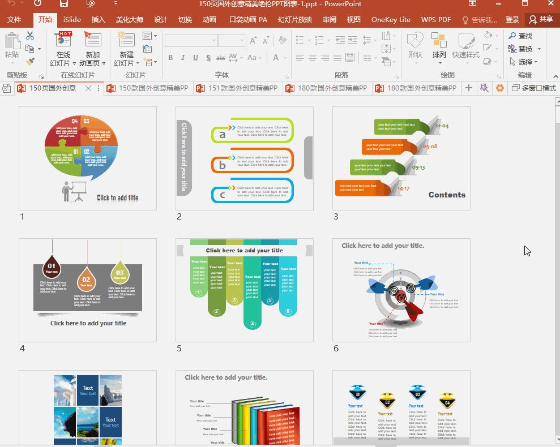Toggle align text right
The width and height of the screenshot is (560, 447).
(325, 58)
